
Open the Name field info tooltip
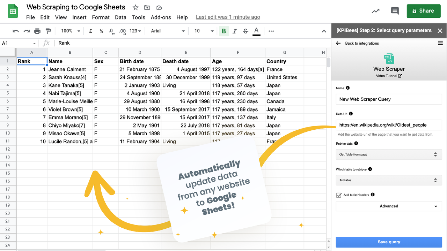(347, 88)
